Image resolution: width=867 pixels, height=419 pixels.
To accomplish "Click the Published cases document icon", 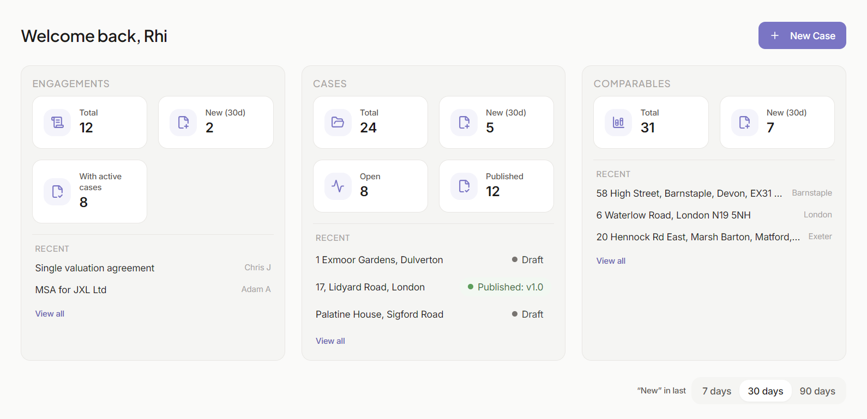I will [x=464, y=186].
